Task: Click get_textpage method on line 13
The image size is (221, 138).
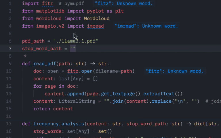Action: (118, 94)
